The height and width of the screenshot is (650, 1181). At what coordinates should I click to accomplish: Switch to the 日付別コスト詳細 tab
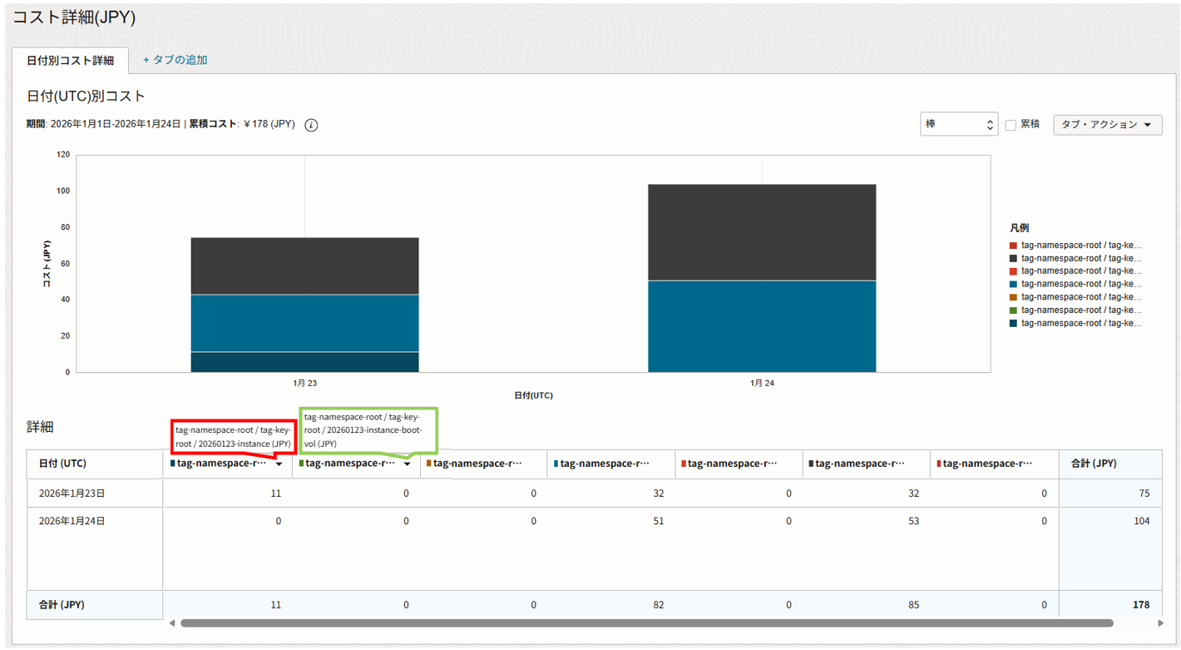coord(70,61)
